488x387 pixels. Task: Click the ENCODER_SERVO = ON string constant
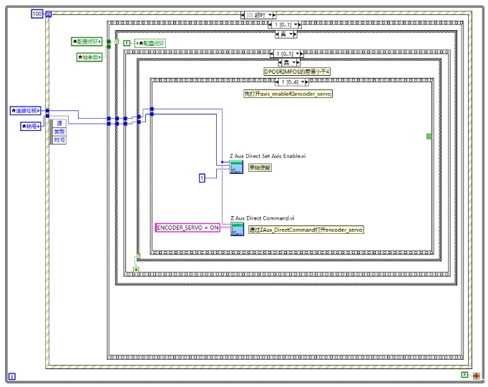(187, 227)
